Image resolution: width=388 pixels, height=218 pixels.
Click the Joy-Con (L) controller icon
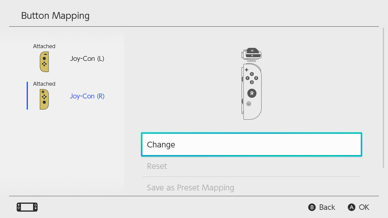[44, 62]
